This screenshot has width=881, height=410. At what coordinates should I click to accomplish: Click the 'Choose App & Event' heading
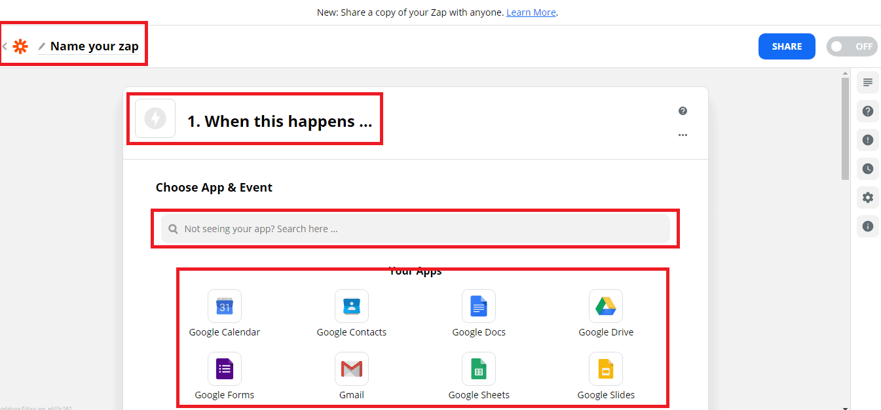214,188
